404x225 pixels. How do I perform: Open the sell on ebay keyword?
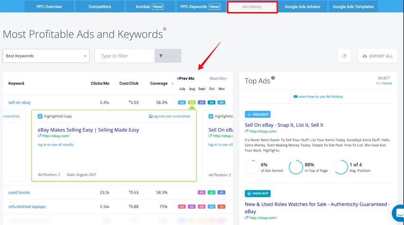pos(20,102)
